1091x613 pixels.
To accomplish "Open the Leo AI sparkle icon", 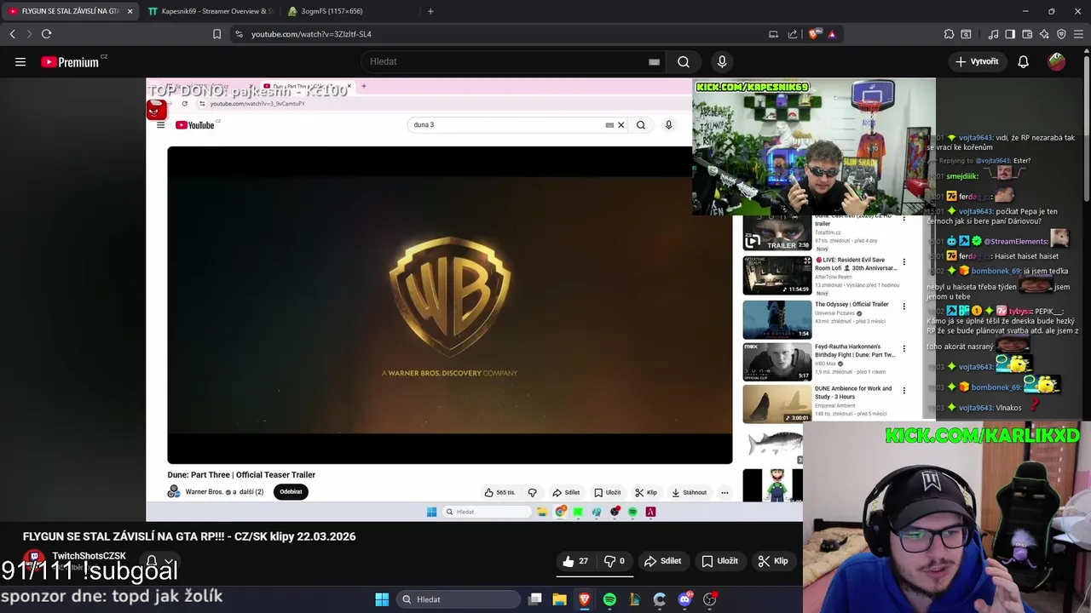I will click(1044, 34).
